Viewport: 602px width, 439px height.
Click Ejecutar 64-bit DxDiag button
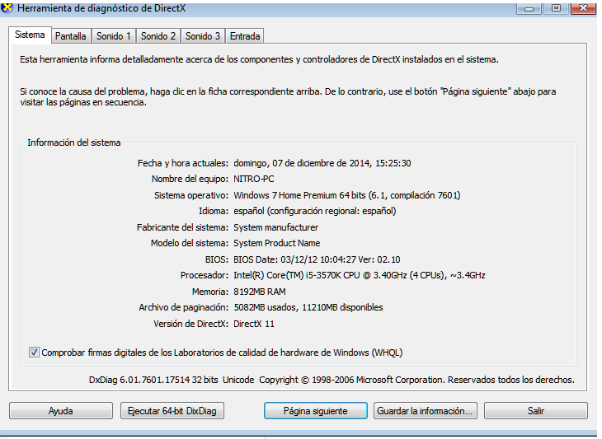point(172,411)
